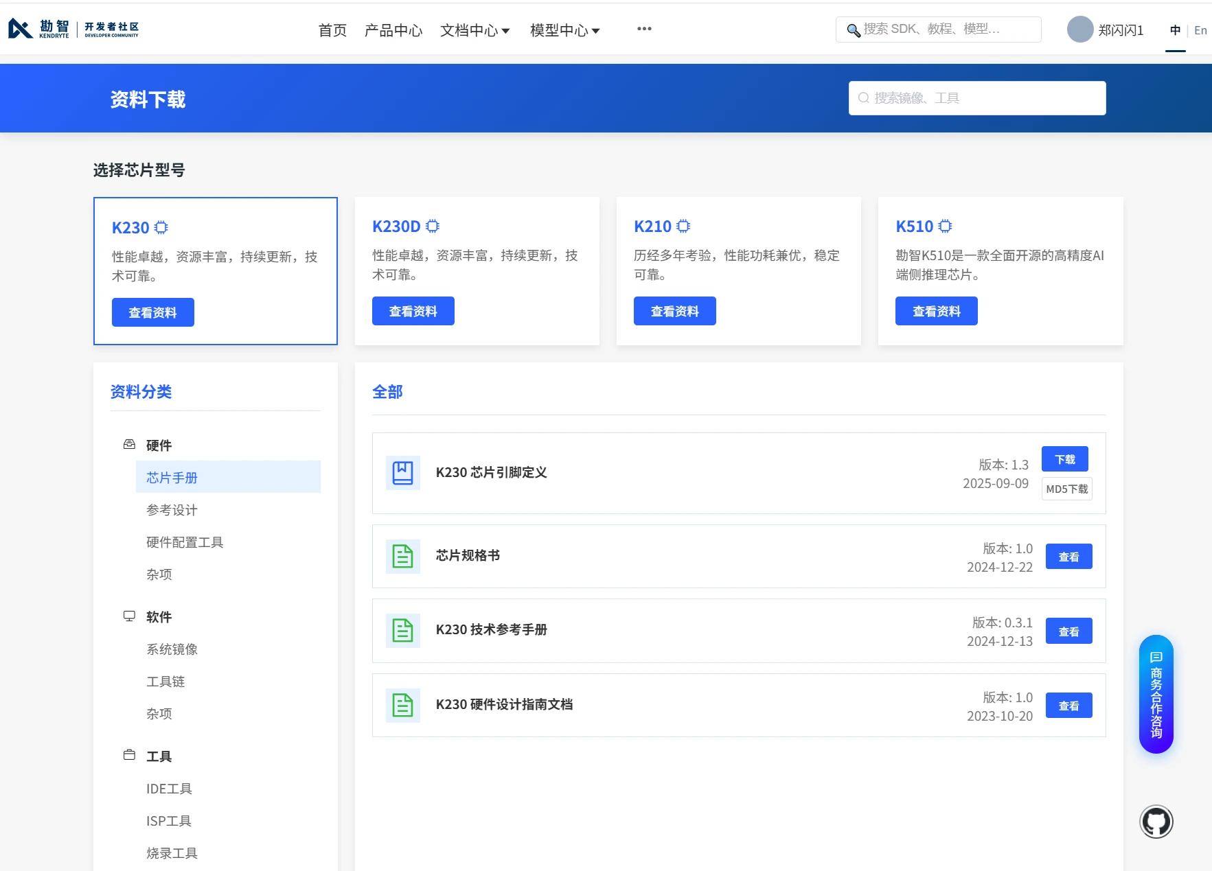
Task: Click the more options ellipsis in navbar
Action: 644,29
